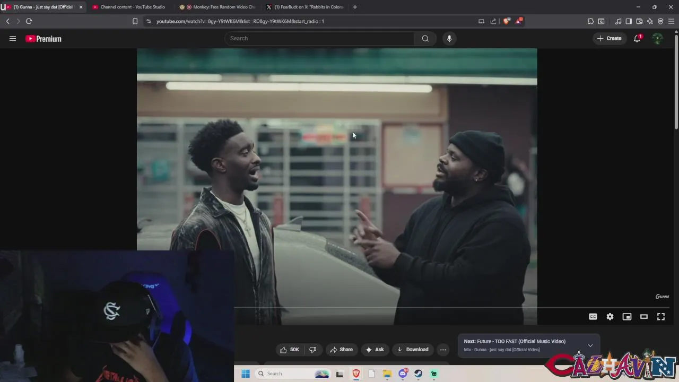The image size is (679, 382).
Task: Switch to Channel content YouTube Studio tab
Action: pyautogui.click(x=132, y=7)
